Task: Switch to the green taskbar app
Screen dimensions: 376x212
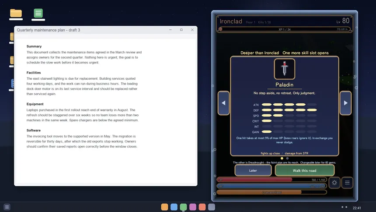Action: coord(183,207)
